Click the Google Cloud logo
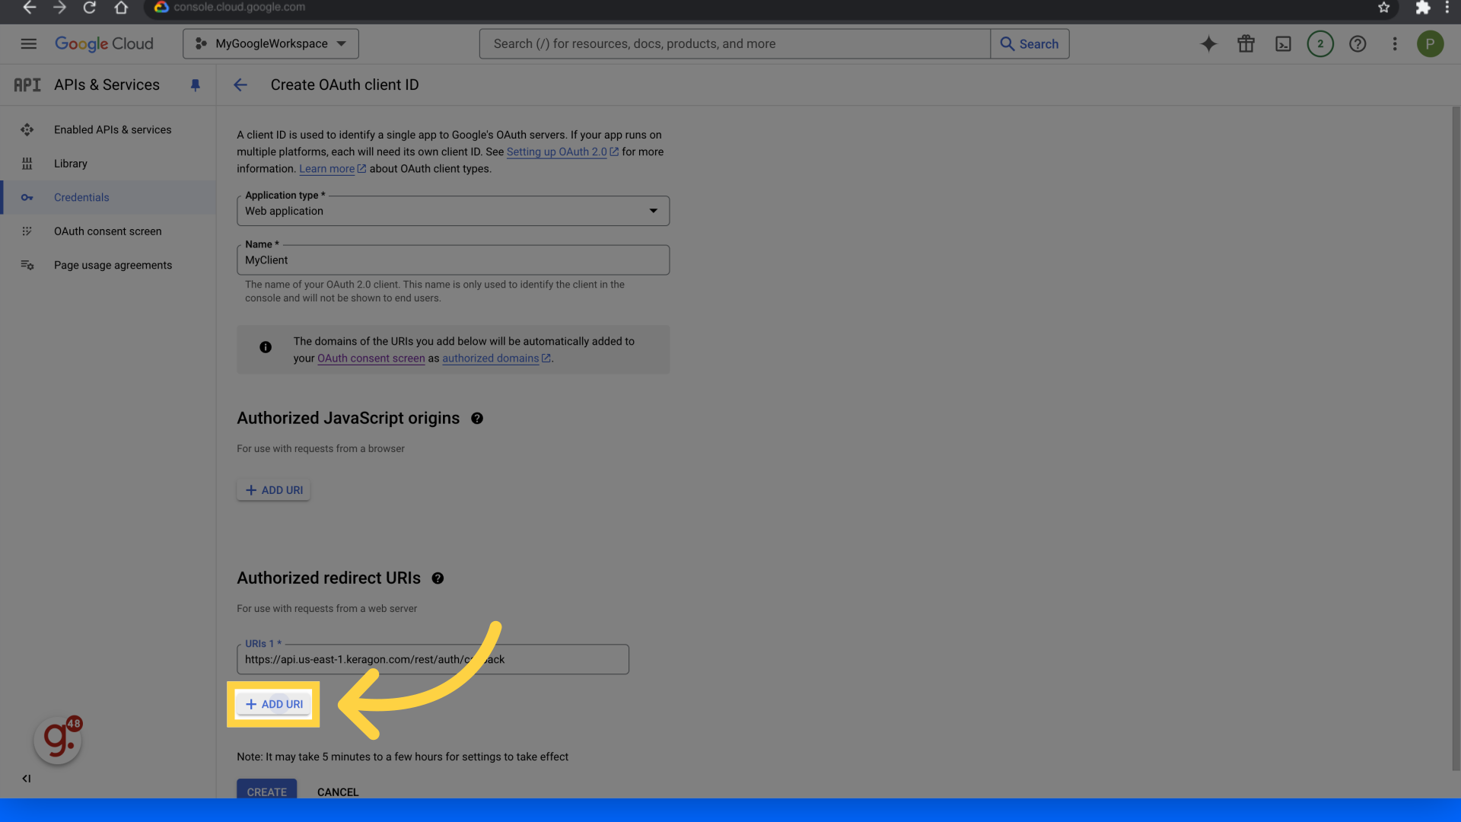 (104, 43)
